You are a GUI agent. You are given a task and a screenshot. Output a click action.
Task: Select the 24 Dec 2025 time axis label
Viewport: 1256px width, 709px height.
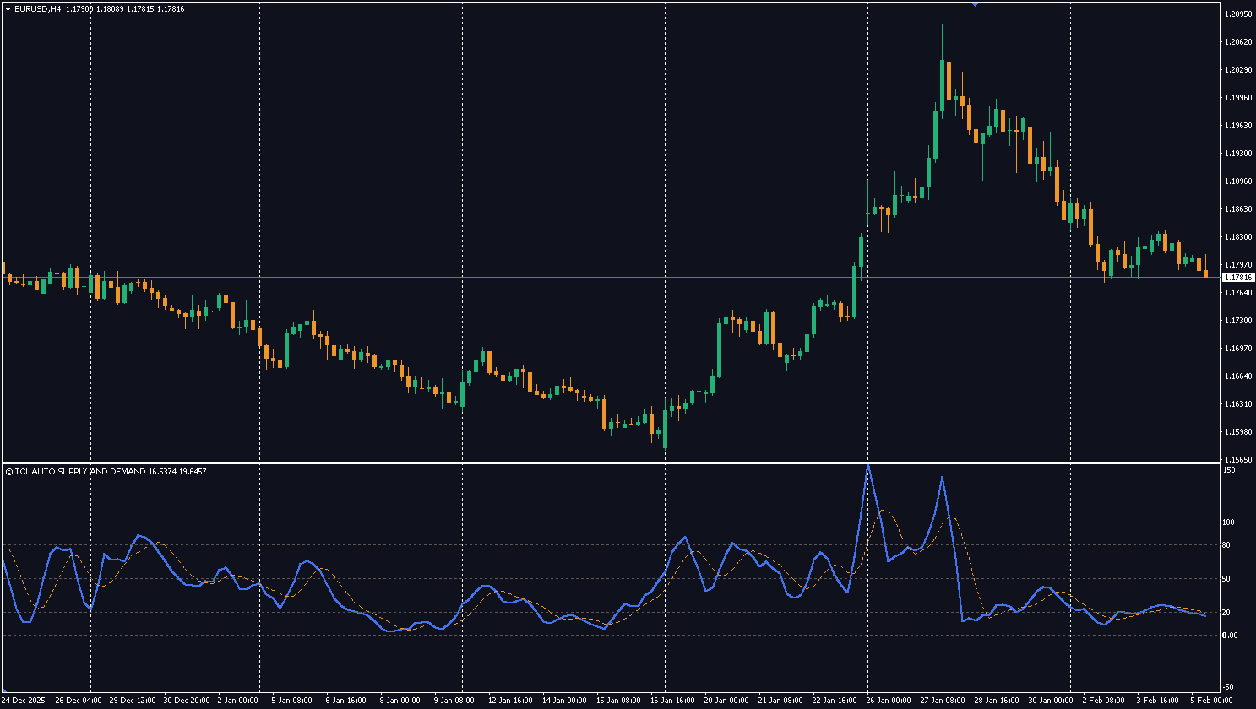pyautogui.click(x=25, y=700)
